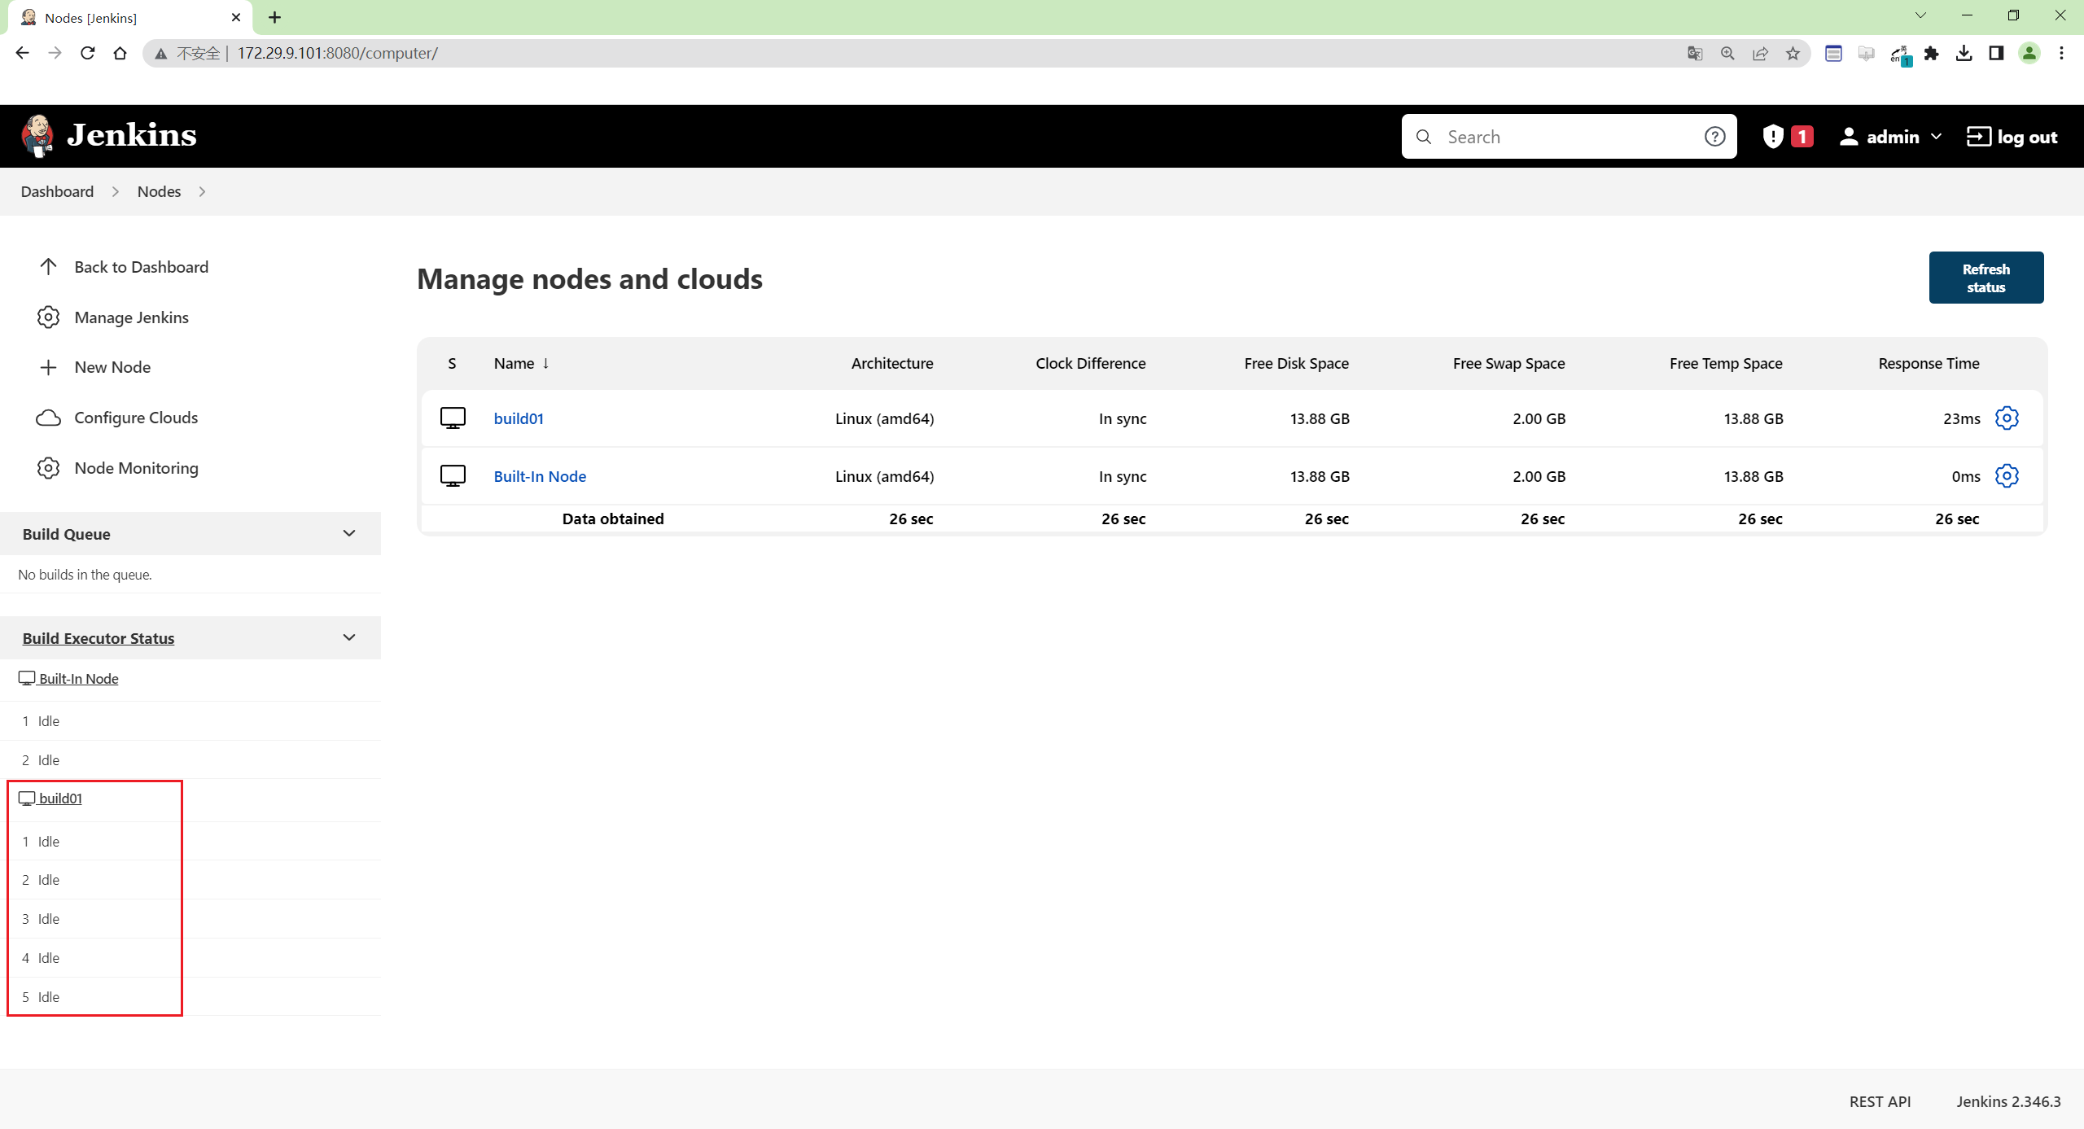The width and height of the screenshot is (2084, 1129).
Task: Click Built-In Node computer status icon
Action: 453,476
